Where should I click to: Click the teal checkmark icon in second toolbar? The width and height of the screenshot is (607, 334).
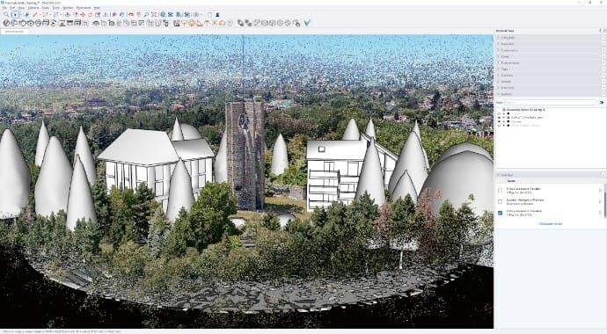(x=307, y=23)
